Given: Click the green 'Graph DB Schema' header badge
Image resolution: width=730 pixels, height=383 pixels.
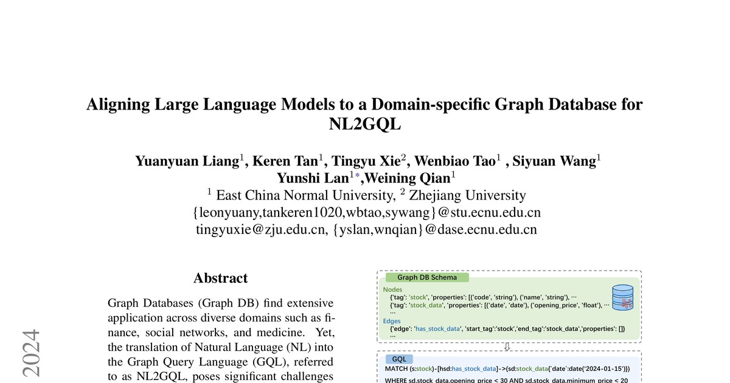Looking at the screenshot, I should coord(426,277).
